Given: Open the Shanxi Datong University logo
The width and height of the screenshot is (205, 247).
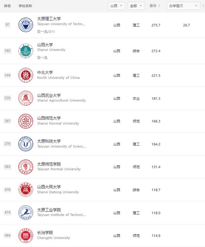Looking at the screenshot, I should [x=26, y=190].
